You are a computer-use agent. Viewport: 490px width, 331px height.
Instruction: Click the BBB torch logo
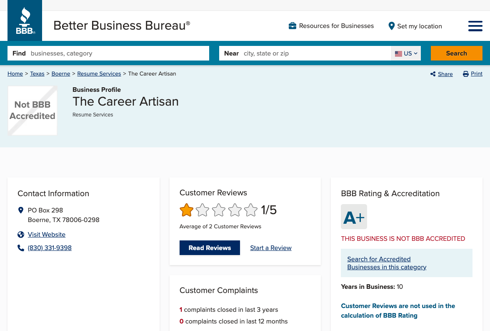[x=25, y=21]
